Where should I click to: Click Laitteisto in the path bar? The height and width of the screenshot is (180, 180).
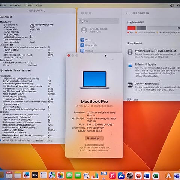tap(38, 141)
